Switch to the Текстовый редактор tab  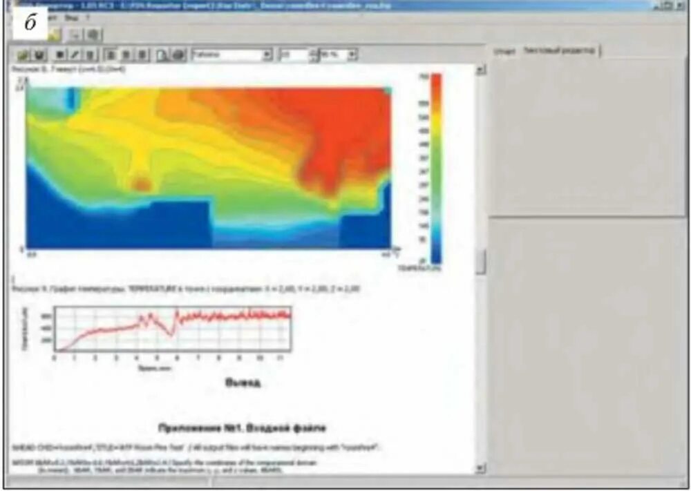[559, 50]
